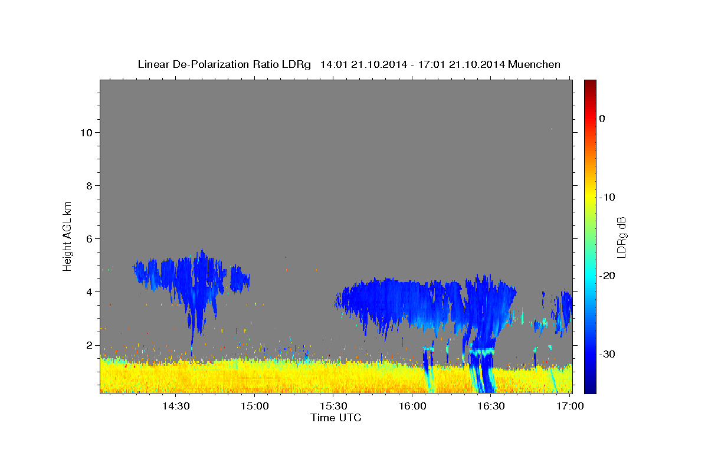Screen dimensions: 708x472
Task: Click the '14:30' time tick label
Action: pyautogui.click(x=176, y=406)
